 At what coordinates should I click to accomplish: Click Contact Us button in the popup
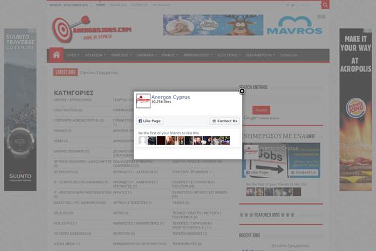pyautogui.click(x=225, y=121)
